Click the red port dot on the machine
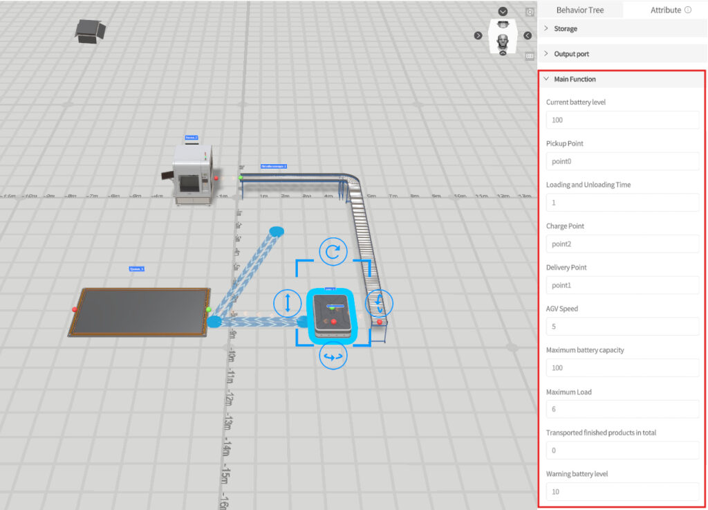This screenshot has width=708, height=510. [216, 178]
